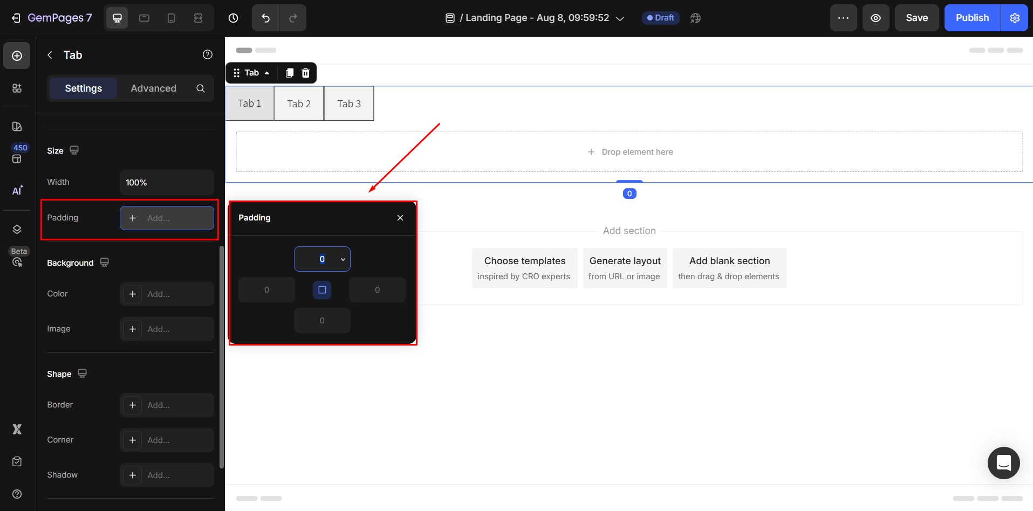The width and height of the screenshot is (1033, 511).
Task: Undo the last change
Action: click(x=264, y=18)
